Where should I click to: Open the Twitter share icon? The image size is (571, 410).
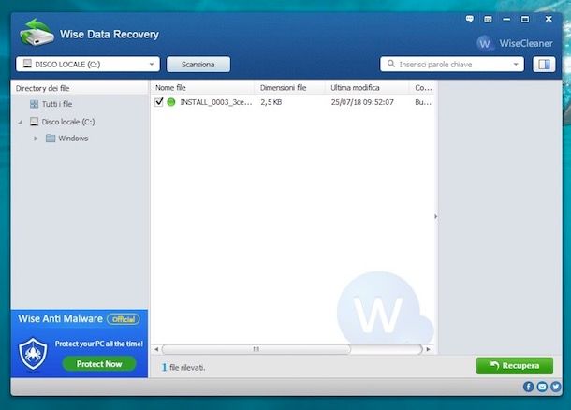[x=555, y=387]
